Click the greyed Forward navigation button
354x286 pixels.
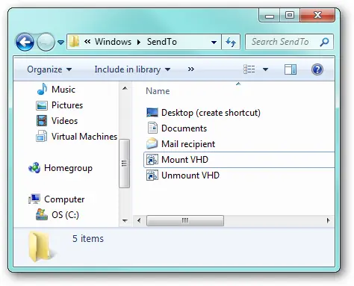[46, 42]
